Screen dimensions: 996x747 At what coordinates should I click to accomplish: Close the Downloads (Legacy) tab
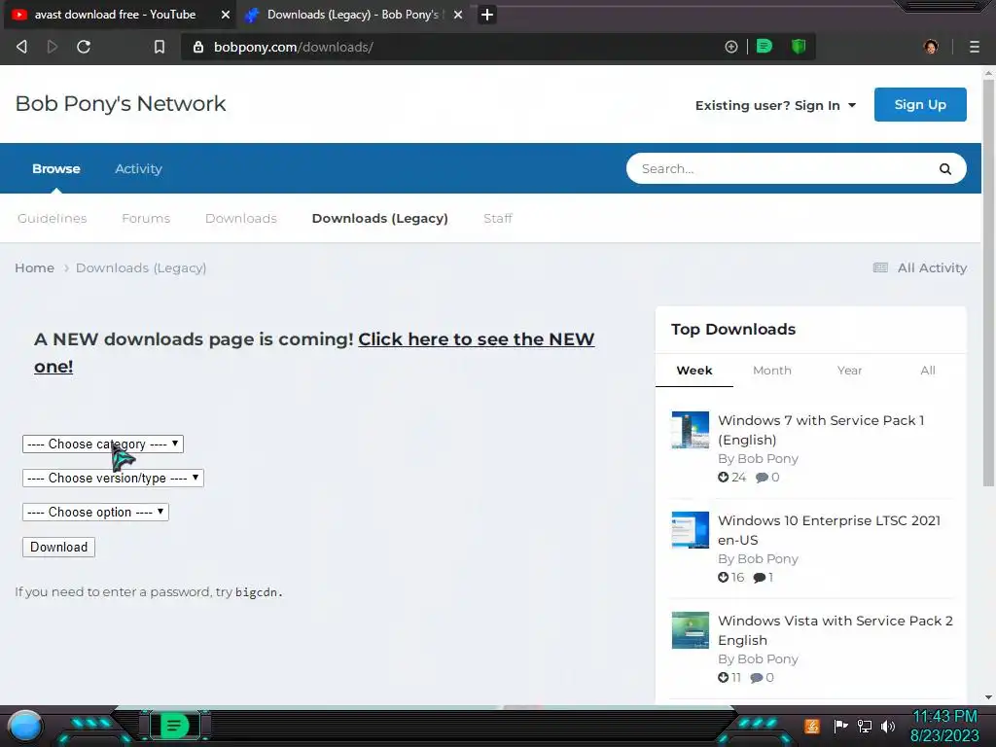click(x=458, y=15)
